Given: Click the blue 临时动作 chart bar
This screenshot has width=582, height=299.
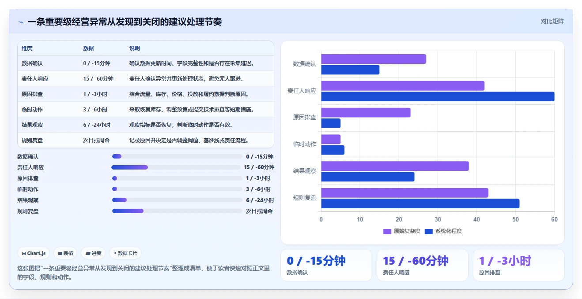Looking at the screenshot, I should 333,150.
